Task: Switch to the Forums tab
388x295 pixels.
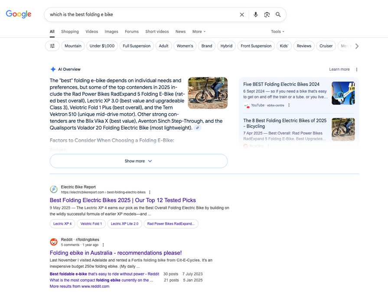Action: [x=132, y=32]
